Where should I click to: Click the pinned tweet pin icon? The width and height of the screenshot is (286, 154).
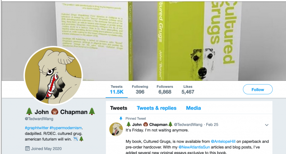coord(121,119)
